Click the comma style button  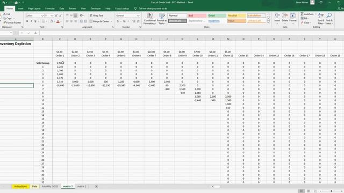pyautogui.click(x=128, y=21)
